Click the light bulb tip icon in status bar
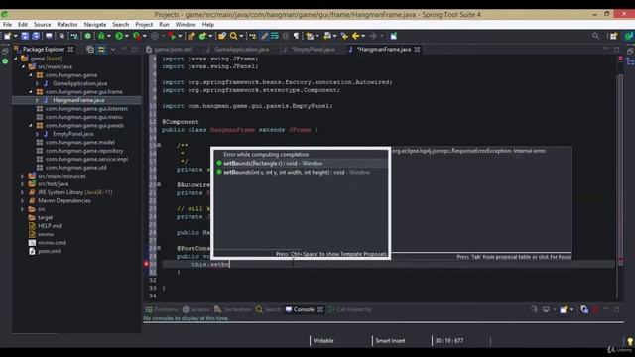The width and height of the screenshot is (635, 357). pyautogui.click(x=630, y=341)
